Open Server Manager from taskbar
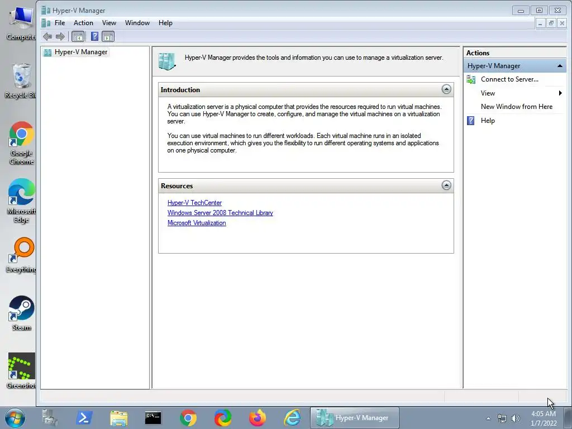The image size is (572, 429). 49,418
